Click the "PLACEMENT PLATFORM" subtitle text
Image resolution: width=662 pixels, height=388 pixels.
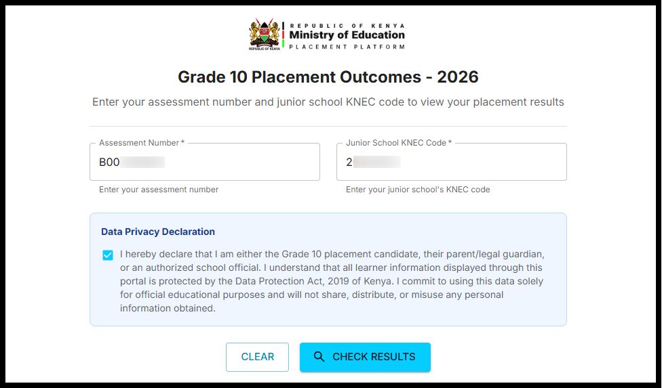point(347,47)
